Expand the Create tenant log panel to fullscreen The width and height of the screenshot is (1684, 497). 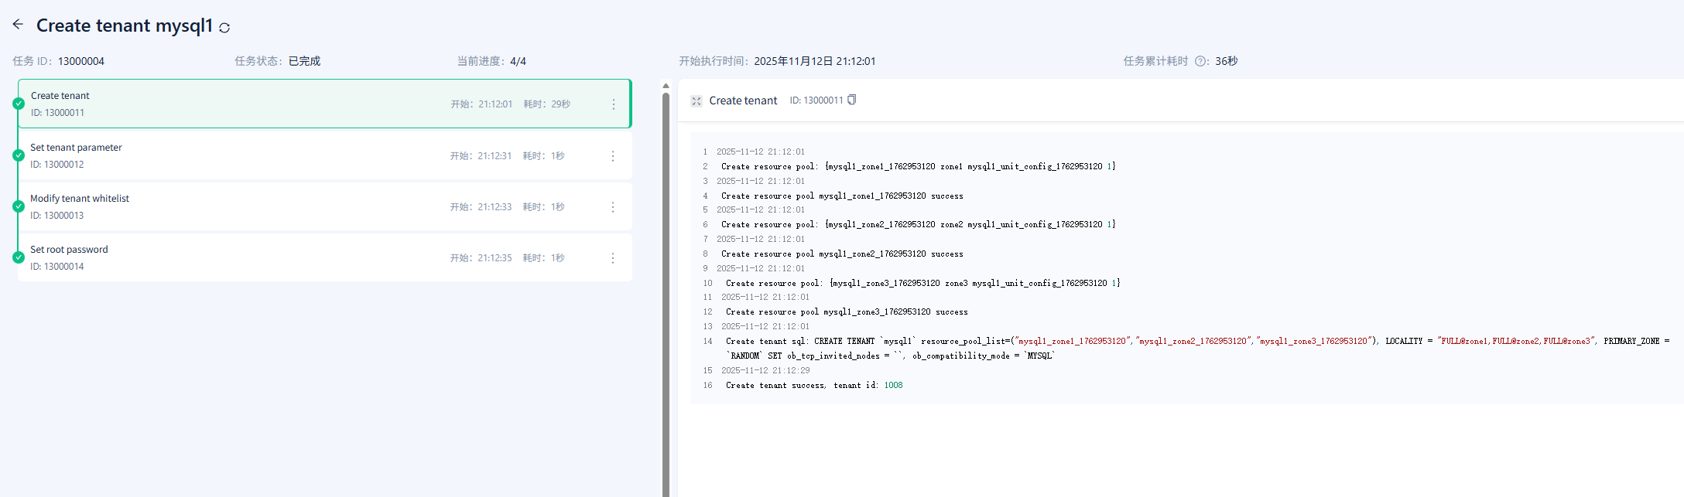tap(697, 100)
